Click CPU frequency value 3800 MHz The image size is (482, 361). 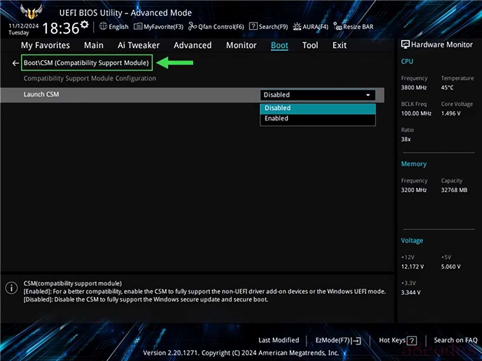pyautogui.click(x=414, y=87)
